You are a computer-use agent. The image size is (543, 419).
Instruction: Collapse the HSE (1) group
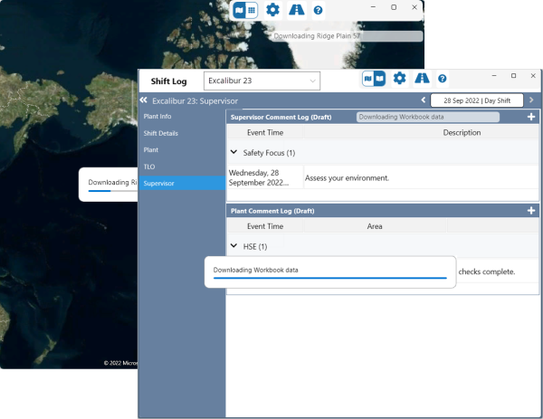click(234, 246)
